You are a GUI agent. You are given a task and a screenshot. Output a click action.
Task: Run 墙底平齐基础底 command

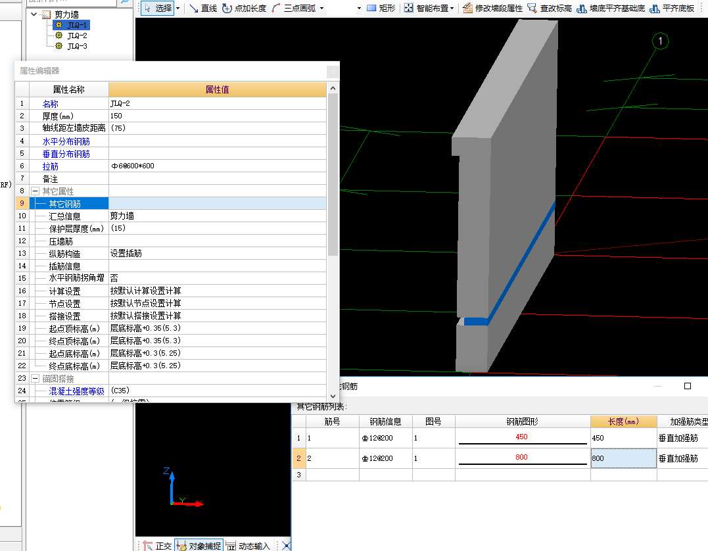pyautogui.click(x=611, y=8)
